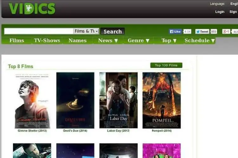Click the Facebook like count 4.1k
The width and height of the screenshot is (238, 158).
coord(188,32)
